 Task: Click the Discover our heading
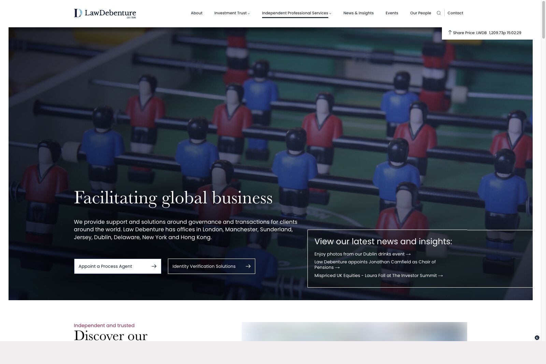coord(111,335)
